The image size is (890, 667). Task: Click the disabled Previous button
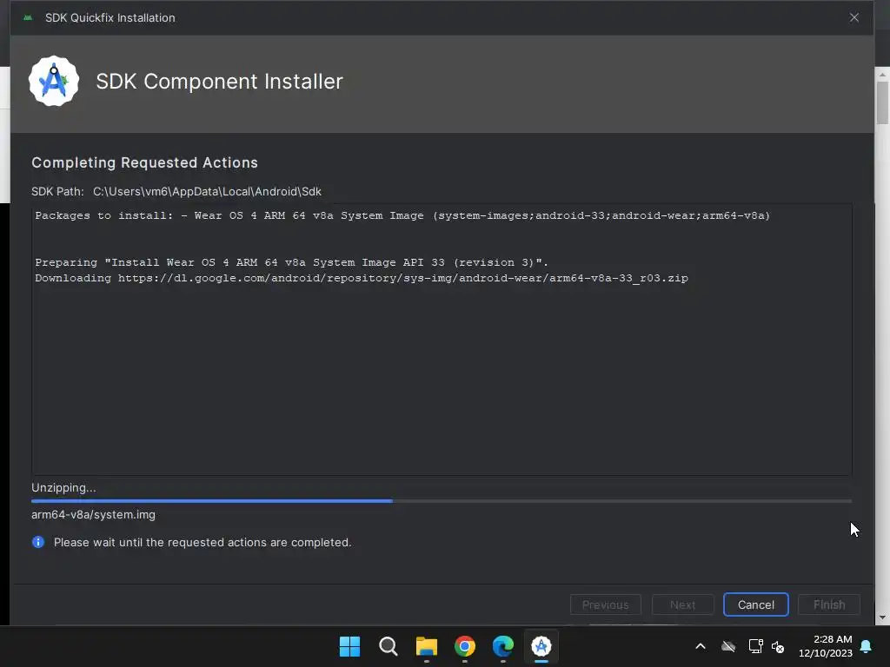(606, 604)
